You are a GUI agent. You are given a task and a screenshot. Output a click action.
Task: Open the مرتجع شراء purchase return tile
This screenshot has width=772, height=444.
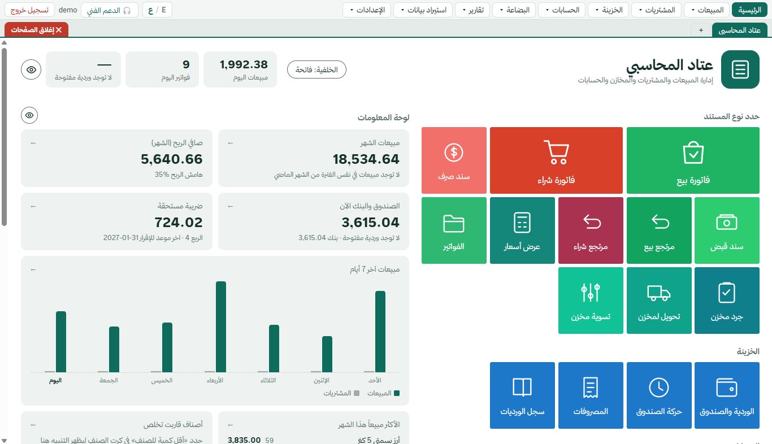(x=591, y=230)
